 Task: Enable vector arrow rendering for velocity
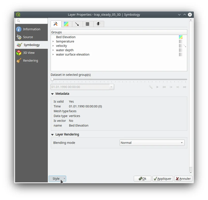pos(185,46)
